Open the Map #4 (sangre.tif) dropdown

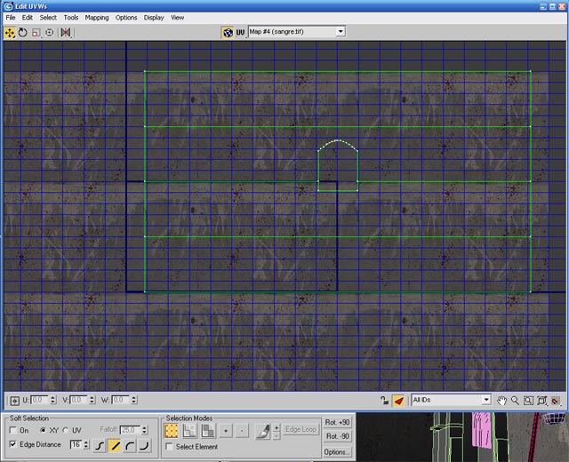(296, 32)
